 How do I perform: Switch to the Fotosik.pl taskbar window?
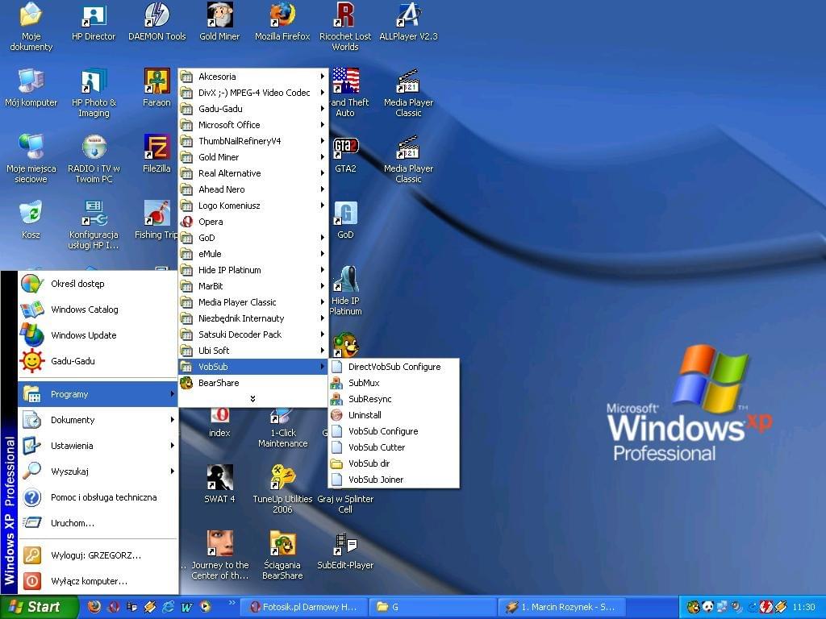click(x=305, y=607)
